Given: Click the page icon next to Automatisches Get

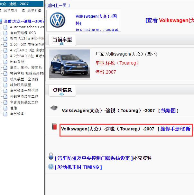Looking at the screenshot, I should tap(5, 27).
